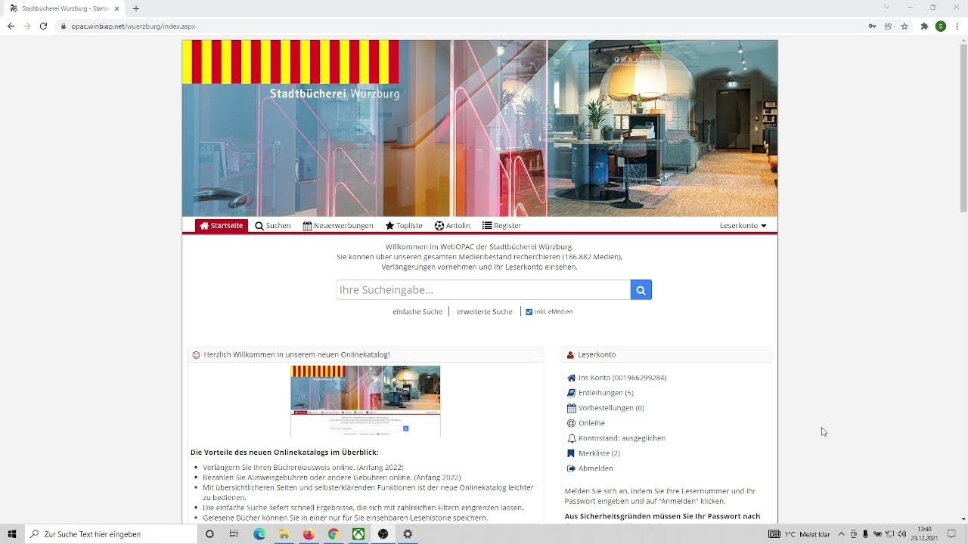Open Ins Konto account link
968x544 pixels.
coord(622,378)
